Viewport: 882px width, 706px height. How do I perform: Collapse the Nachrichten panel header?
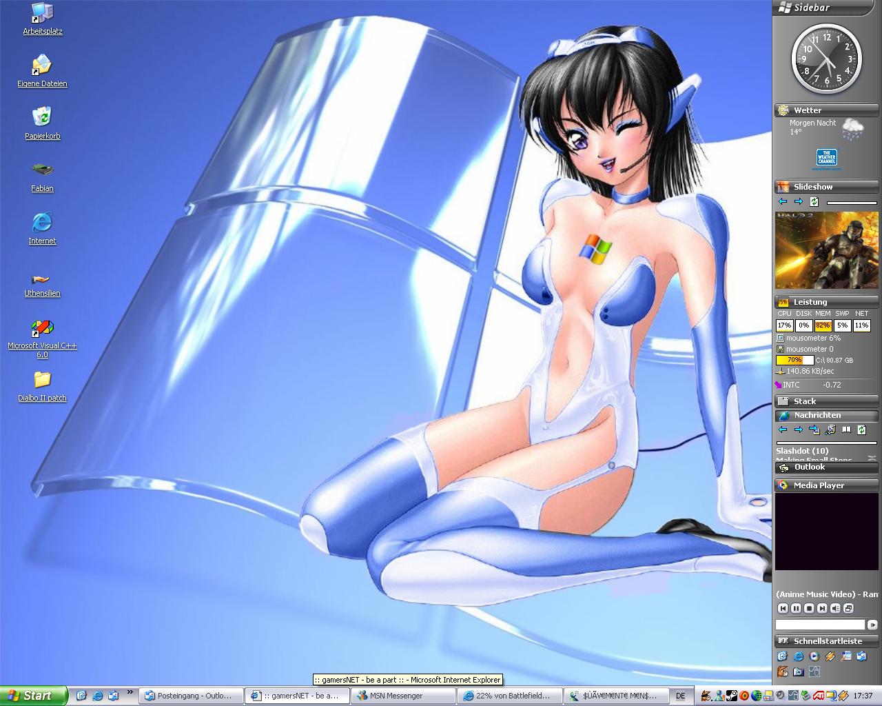click(826, 415)
